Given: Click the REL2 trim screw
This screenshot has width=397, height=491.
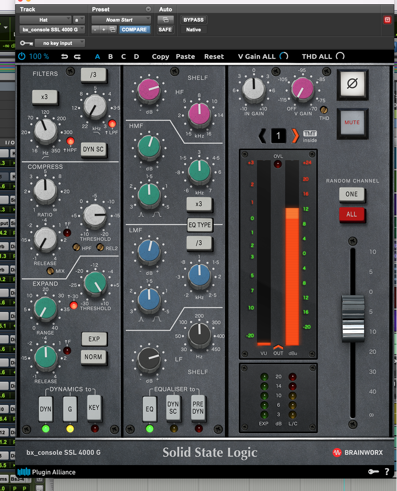Looking at the screenshot, I should click(100, 247).
